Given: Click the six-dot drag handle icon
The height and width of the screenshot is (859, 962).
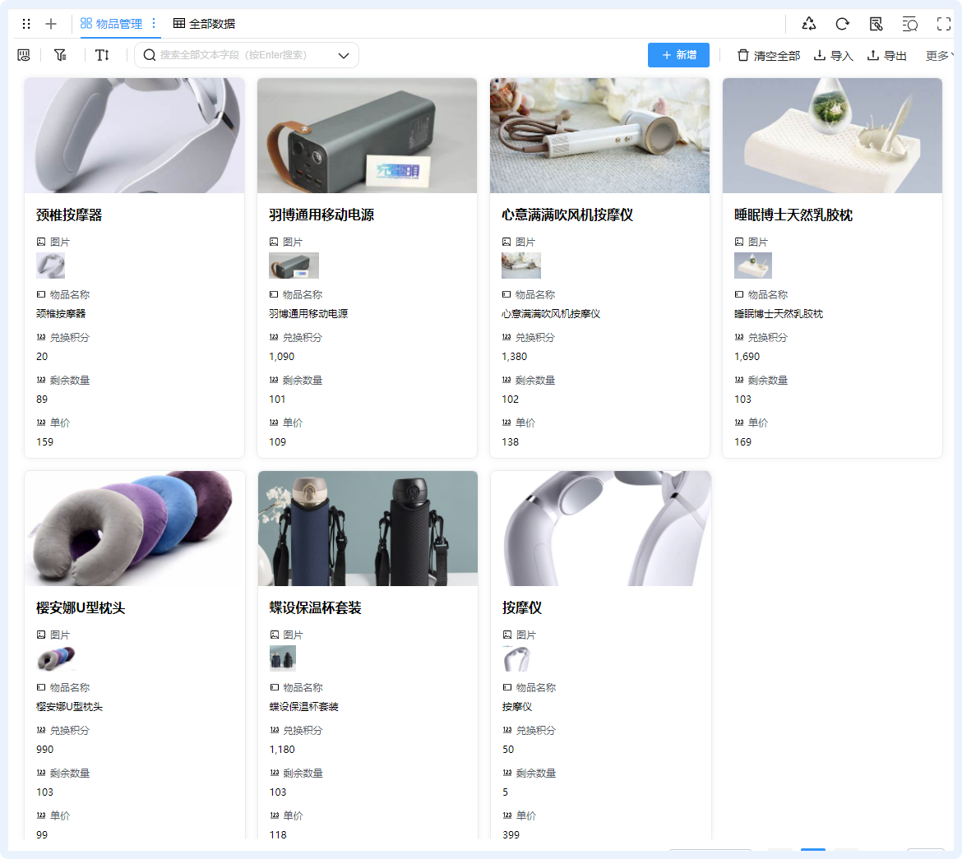Looking at the screenshot, I should tap(26, 24).
